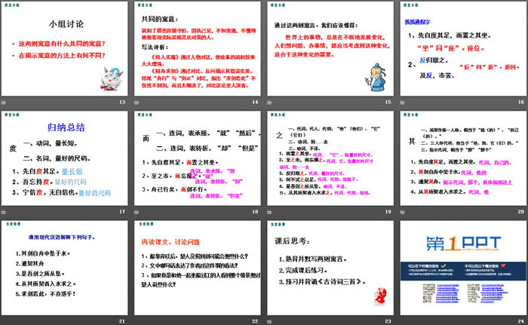The height and width of the screenshot is (325, 528).
Task: Click animation star icon under slide 19
Action: [x=269, y=212]
